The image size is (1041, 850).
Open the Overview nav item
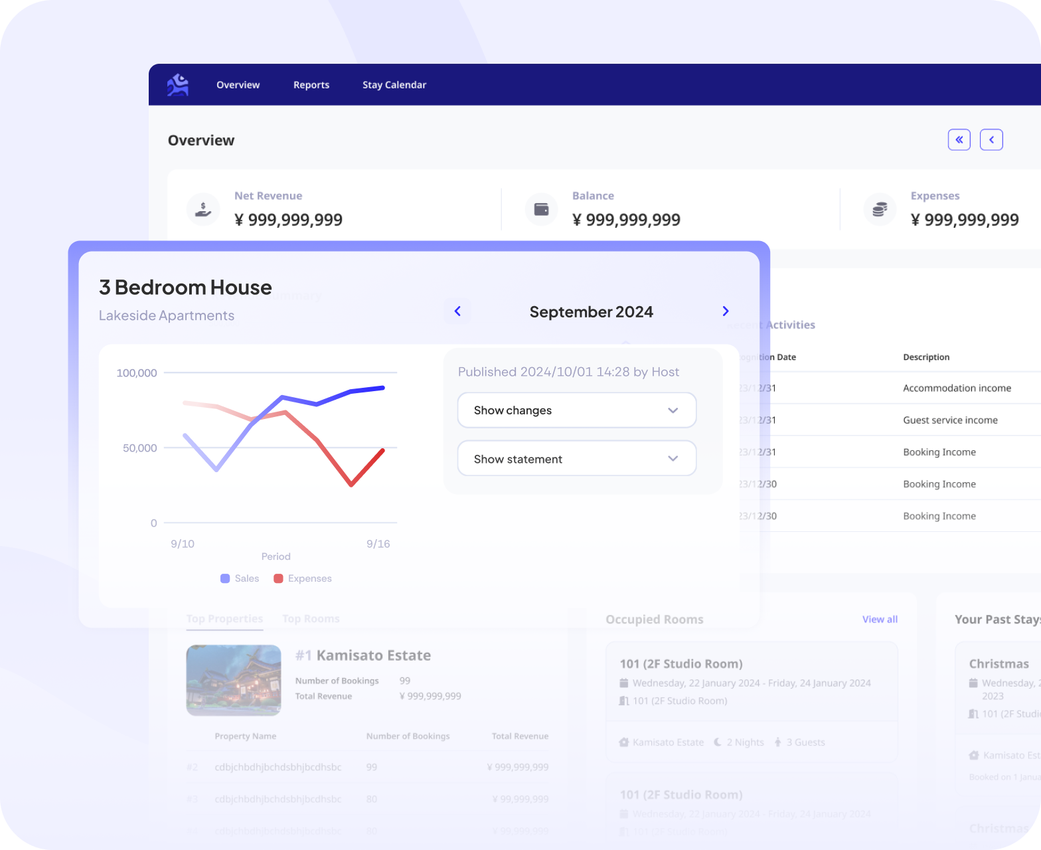238,85
